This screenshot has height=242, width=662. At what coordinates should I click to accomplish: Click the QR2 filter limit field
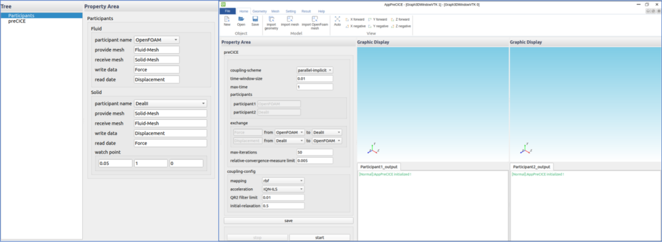click(283, 197)
